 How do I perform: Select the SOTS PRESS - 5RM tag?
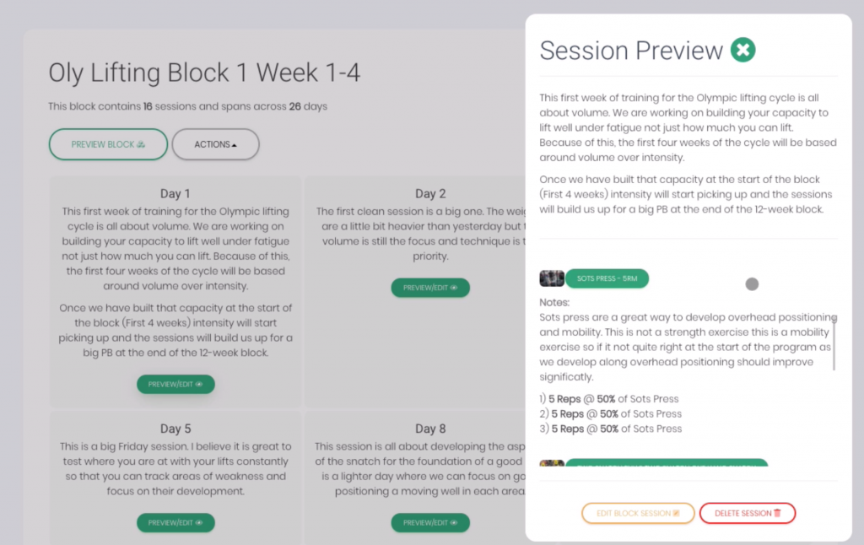[607, 278]
